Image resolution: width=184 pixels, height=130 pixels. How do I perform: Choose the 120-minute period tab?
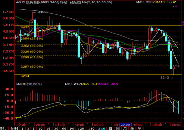pyautogui.click(x=81, y=128)
